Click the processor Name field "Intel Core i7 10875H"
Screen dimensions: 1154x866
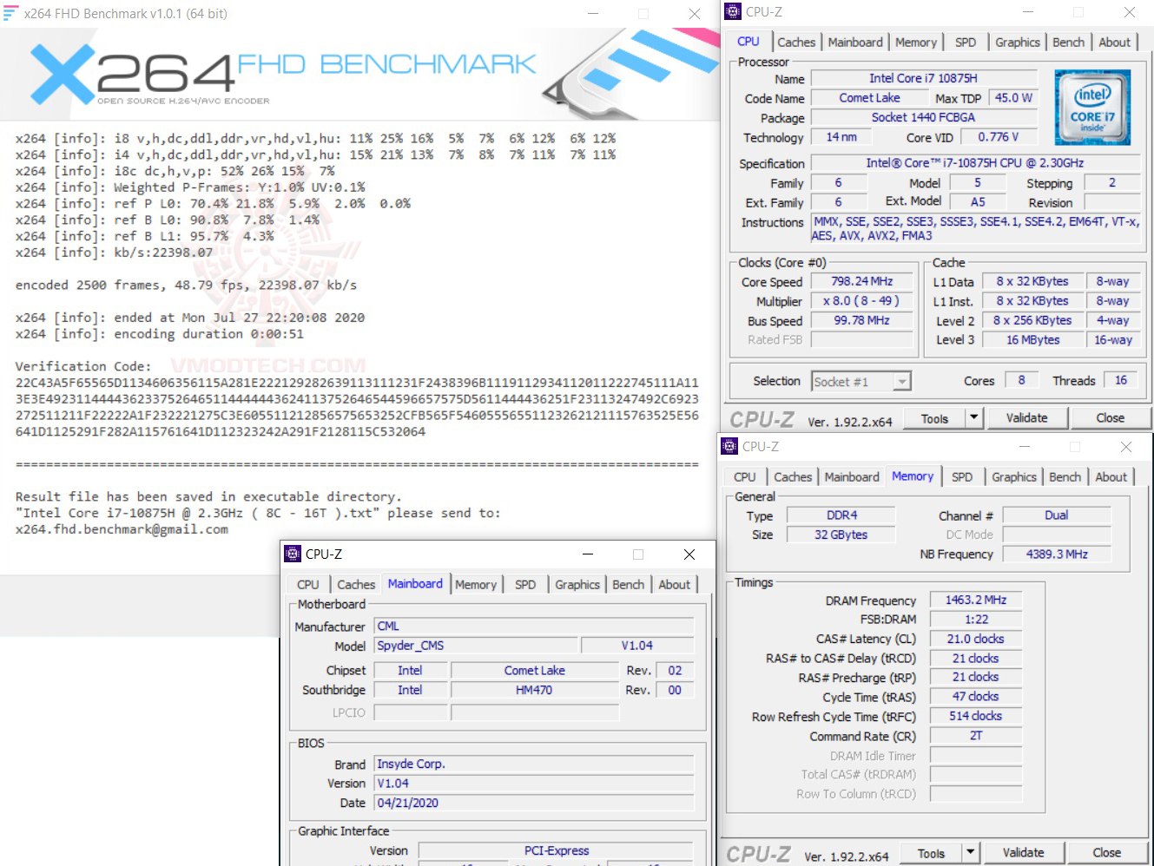923,78
